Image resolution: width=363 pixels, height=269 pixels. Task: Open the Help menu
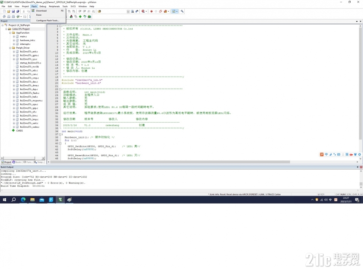(x=92, y=6)
